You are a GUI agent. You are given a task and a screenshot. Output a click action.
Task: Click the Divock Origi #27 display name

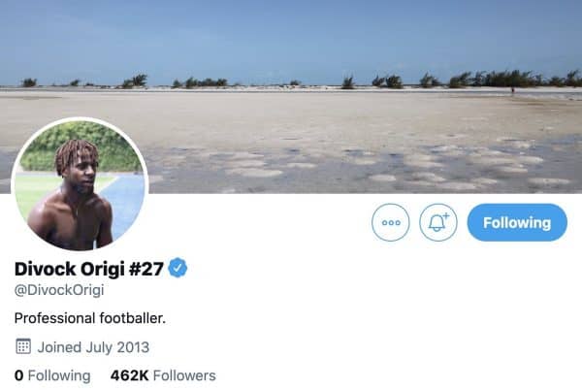click(x=88, y=269)
